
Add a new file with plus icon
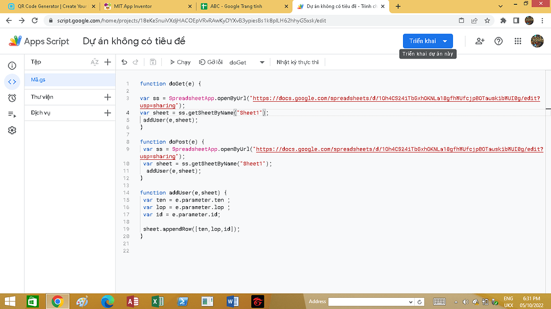108,62
